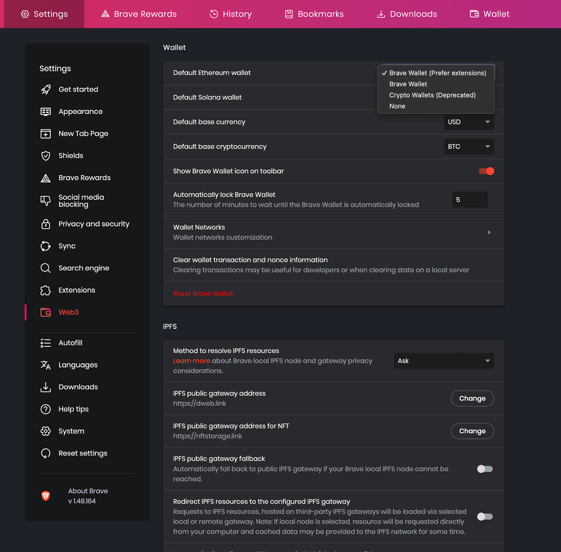Open the Default base currency dropdown
Screen dimensions: 561x552
pos(469,122)
